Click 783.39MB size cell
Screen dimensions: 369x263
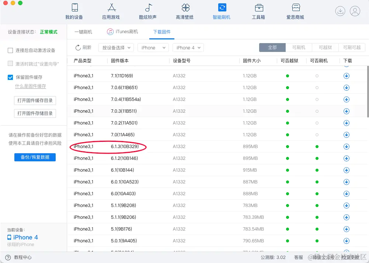click(254, 217)
